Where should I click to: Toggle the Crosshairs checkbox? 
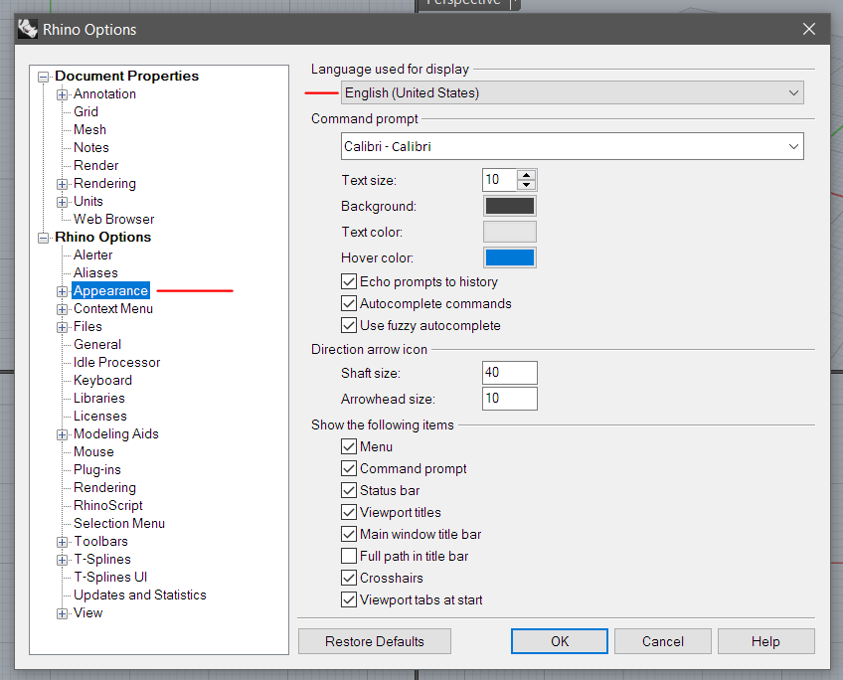pyautogui.click(x=349, y=578)
